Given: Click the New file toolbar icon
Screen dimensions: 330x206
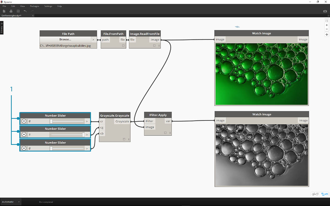Looking at the screenshot, I should [4, 11].
